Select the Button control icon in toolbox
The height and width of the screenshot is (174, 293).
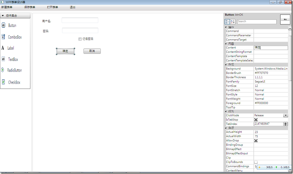pos(3,25)
